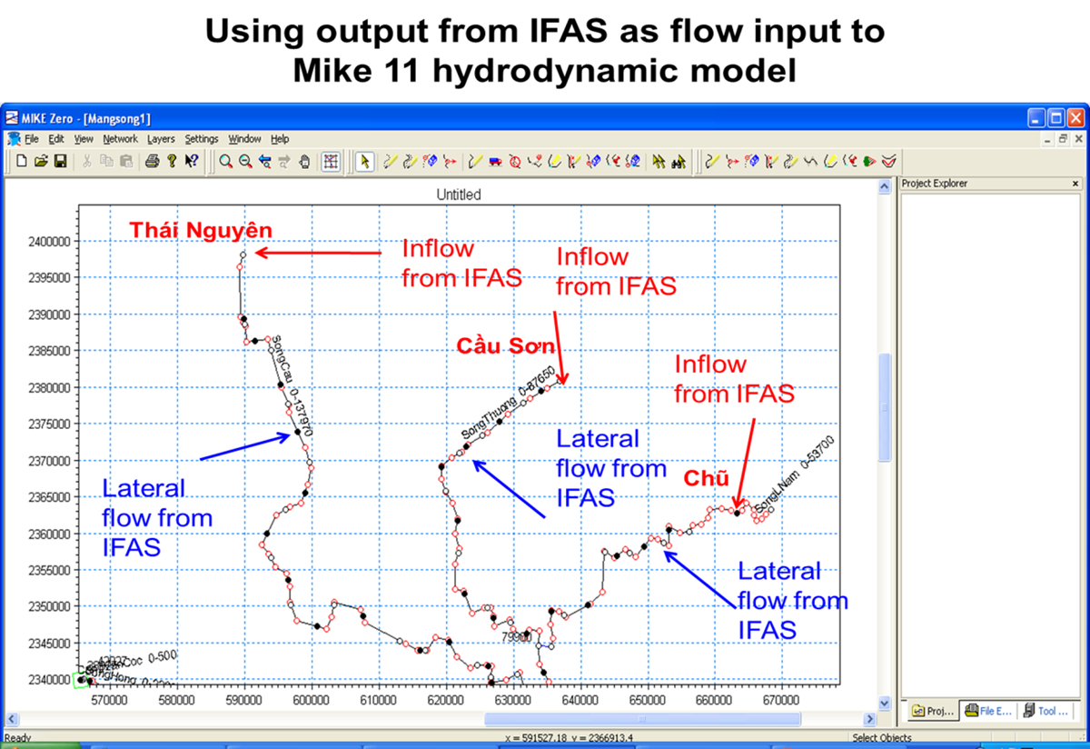Click the MIKE Zero title bar

pos(545,118)
